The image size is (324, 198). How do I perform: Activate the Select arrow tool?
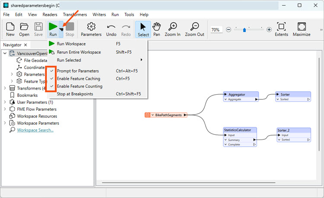point(143,29)
